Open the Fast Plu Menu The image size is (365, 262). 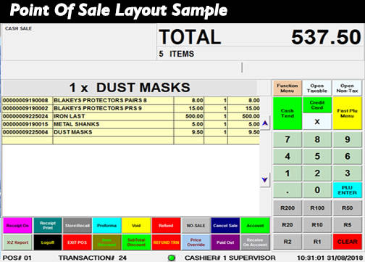[x=347, y=113]
